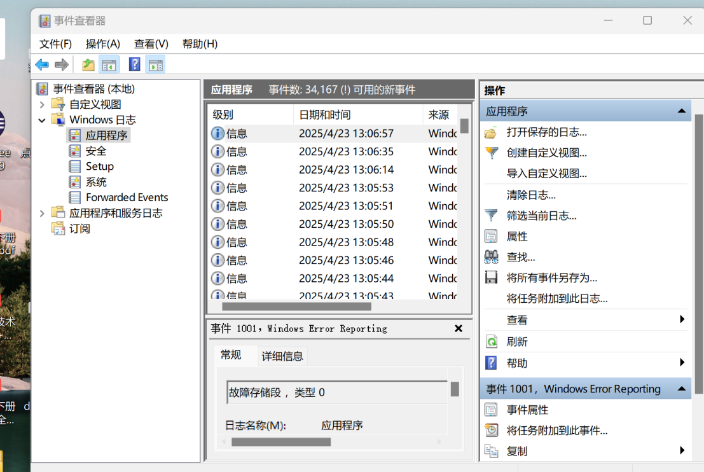Open the 查看(V) menu
This screenshot has height=472, width=704.
tap(151, 44)
